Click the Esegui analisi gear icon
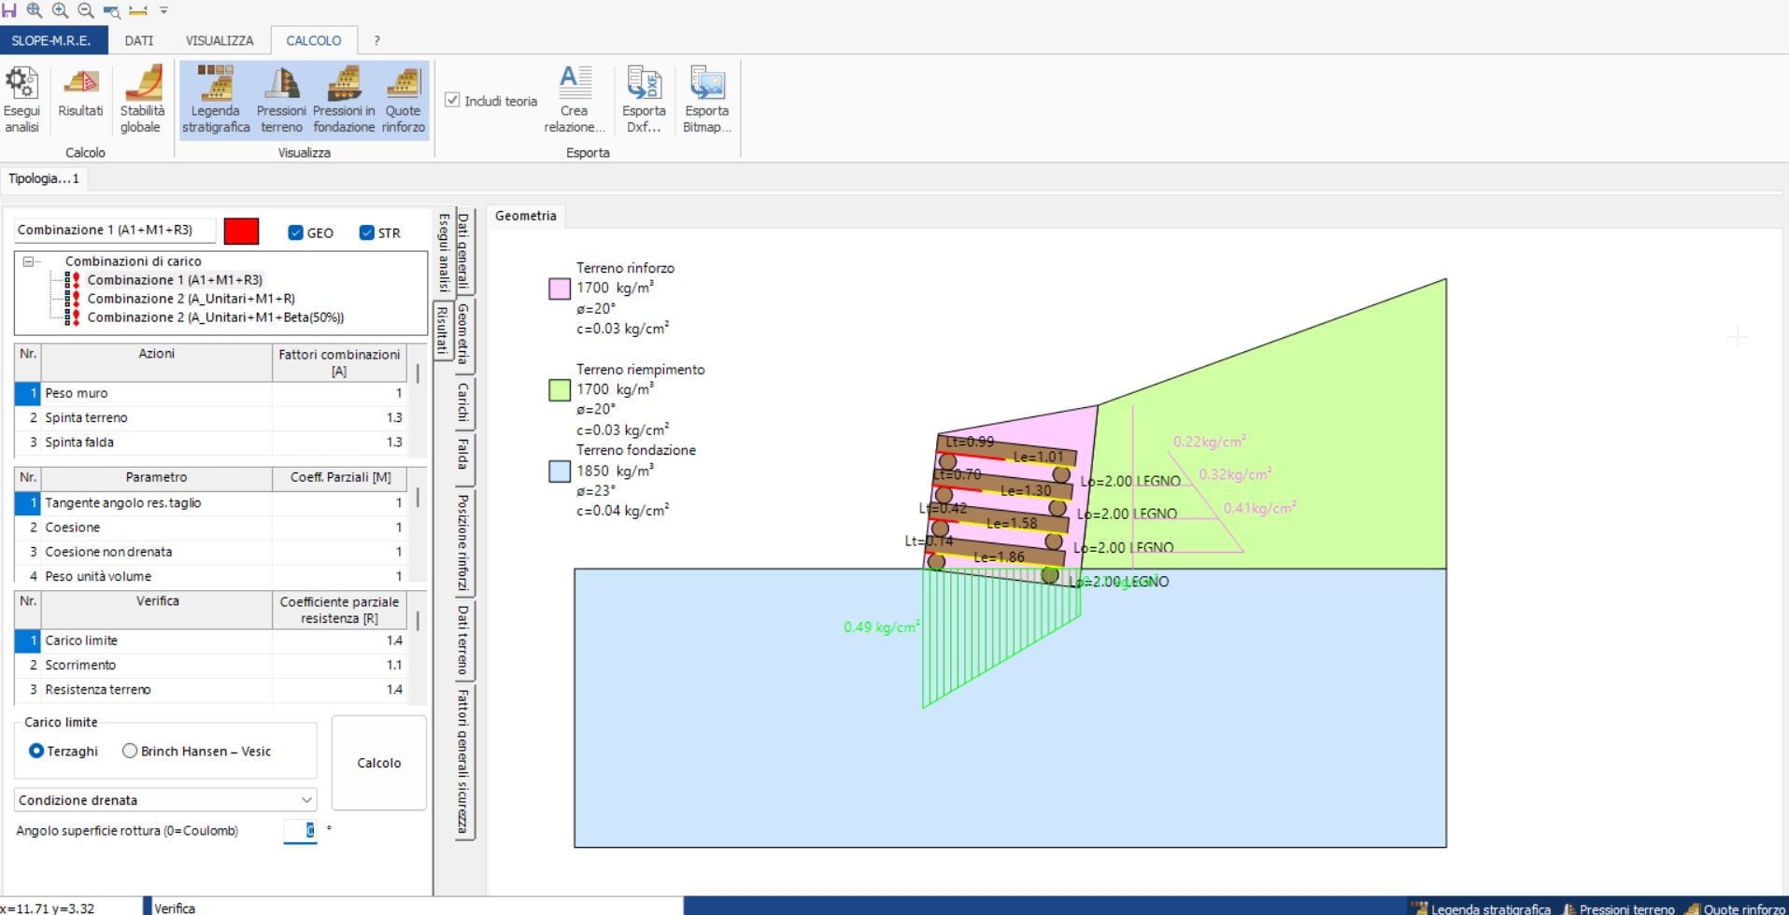Image resolution: width=1789 pixels, height=915 pixels. [21, 84]
